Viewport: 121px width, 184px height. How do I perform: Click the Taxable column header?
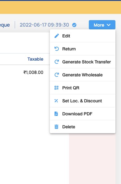point(35,59)
